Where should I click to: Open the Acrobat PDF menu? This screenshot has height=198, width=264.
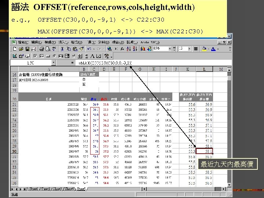coord(150,42)
